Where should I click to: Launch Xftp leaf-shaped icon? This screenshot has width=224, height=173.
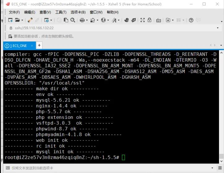point(133,20)
